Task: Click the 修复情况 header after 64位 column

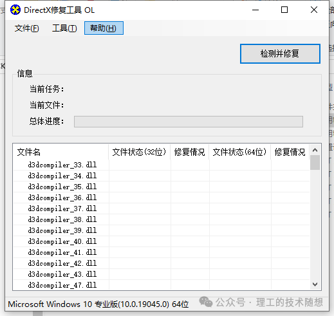Action: (290, 152)
